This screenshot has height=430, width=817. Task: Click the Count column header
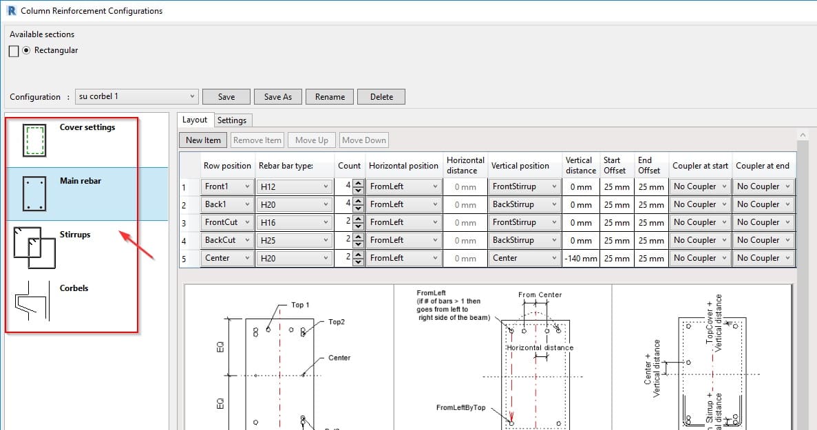349,166
